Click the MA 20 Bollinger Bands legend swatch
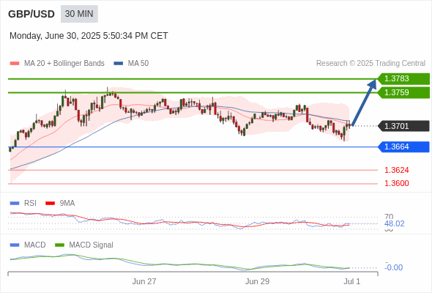The image size is (432, 293). click(x=15, y=64)
